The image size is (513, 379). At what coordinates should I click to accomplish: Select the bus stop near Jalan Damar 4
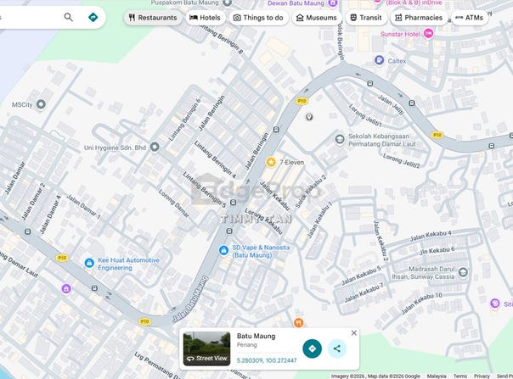tap(28, 231)
